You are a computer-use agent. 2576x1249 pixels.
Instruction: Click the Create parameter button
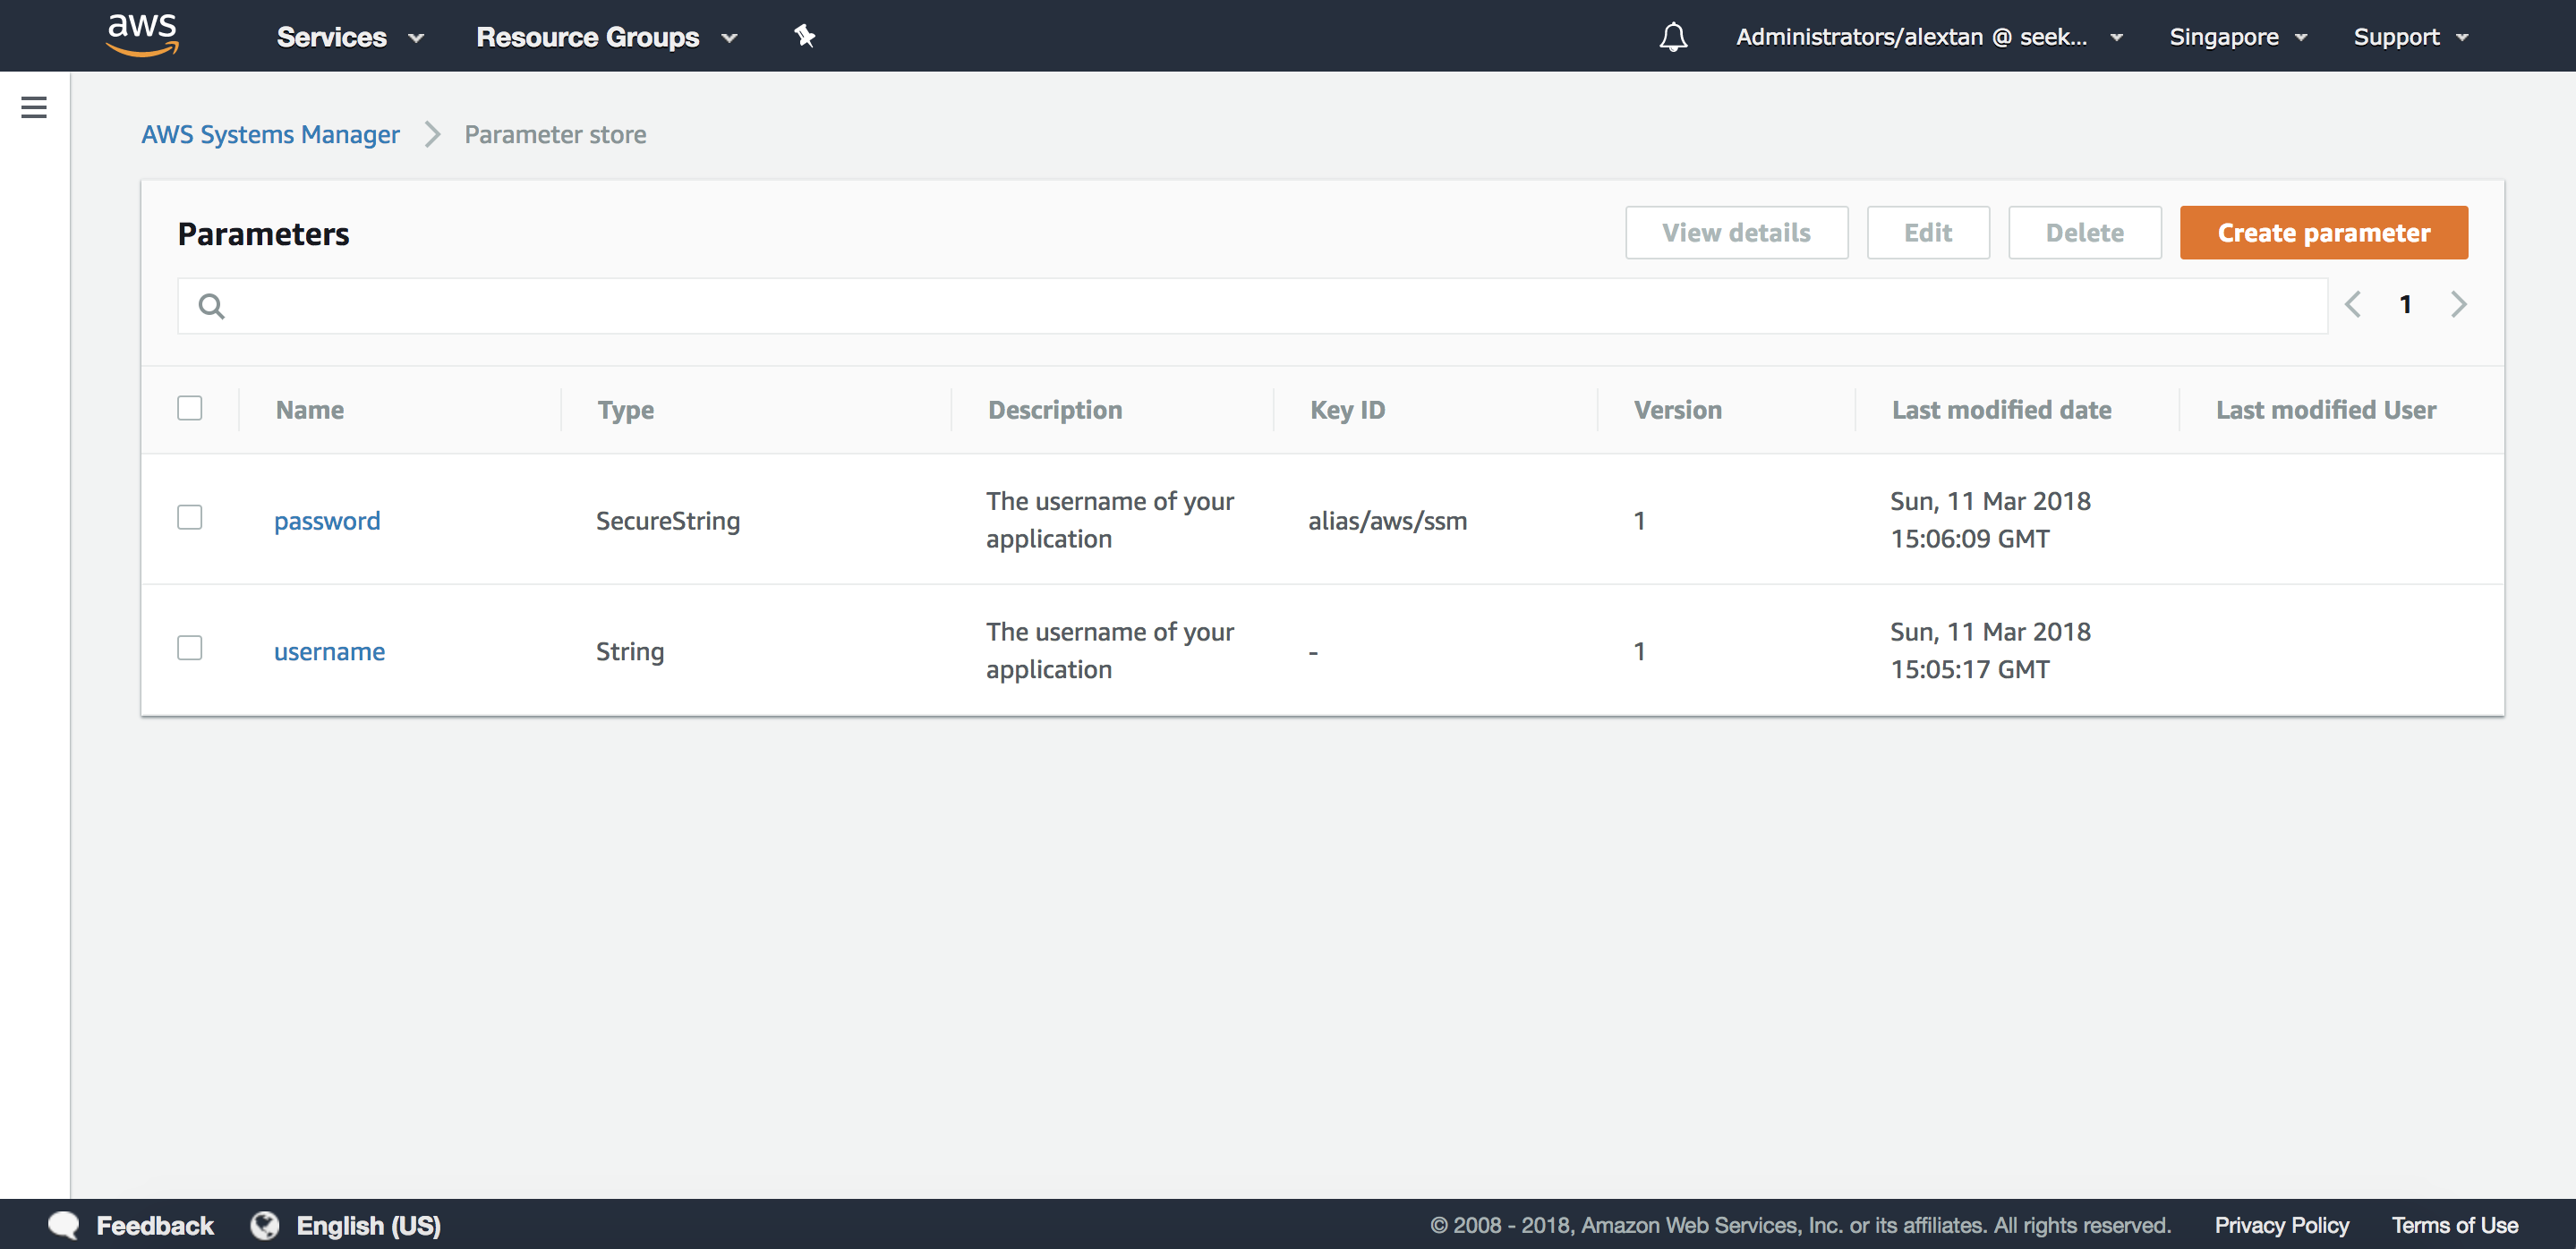tap(2323, 233)
